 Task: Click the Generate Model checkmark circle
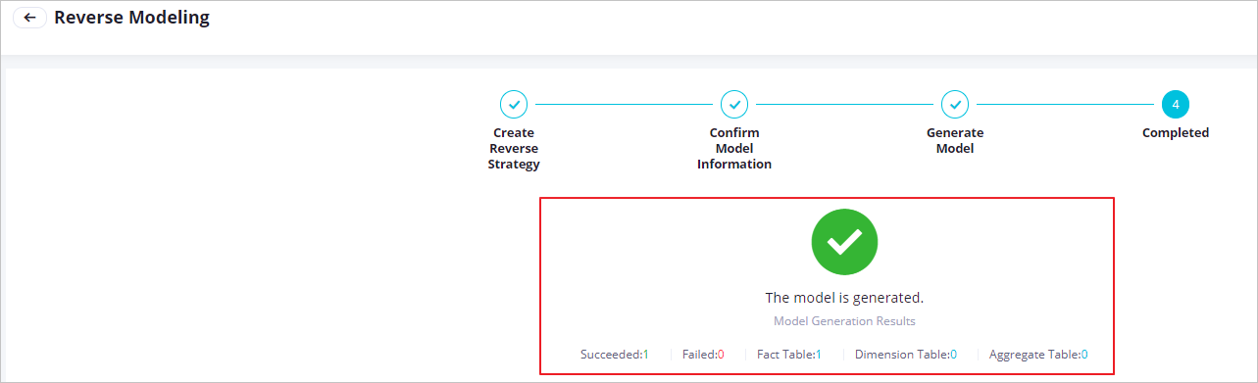tap(955, 104)
